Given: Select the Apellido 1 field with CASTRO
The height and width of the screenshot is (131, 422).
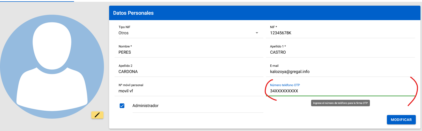Looking at the screenshot, I should point(340,52).
